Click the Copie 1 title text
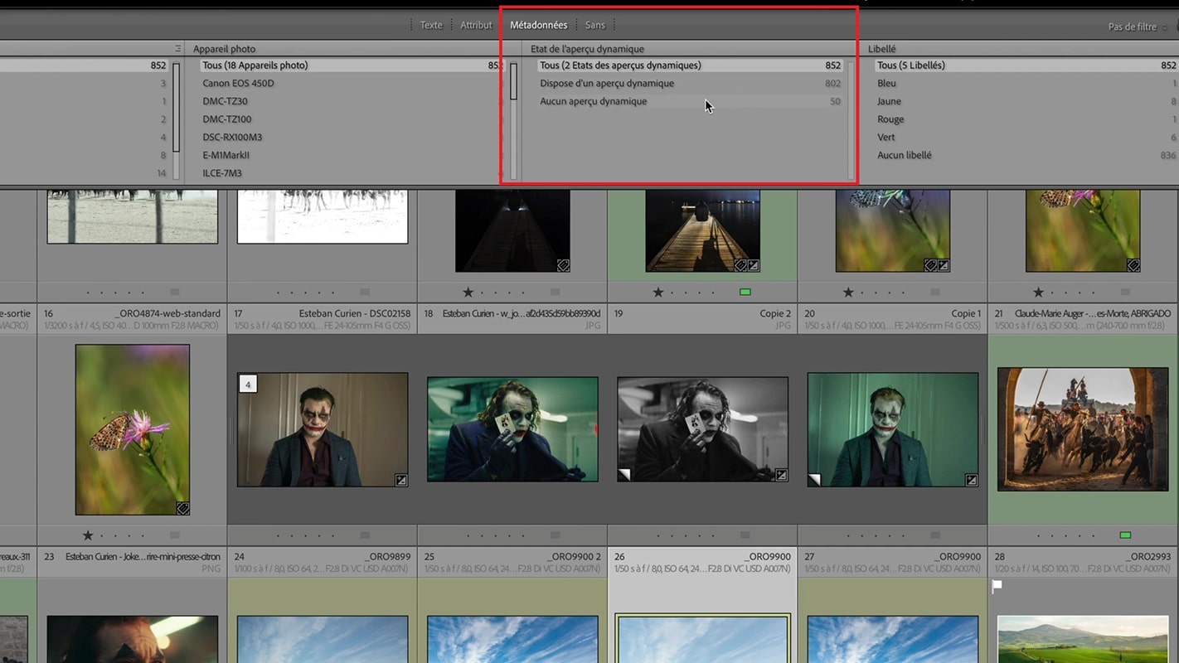The image size is (1179, 663). point(966,314)
